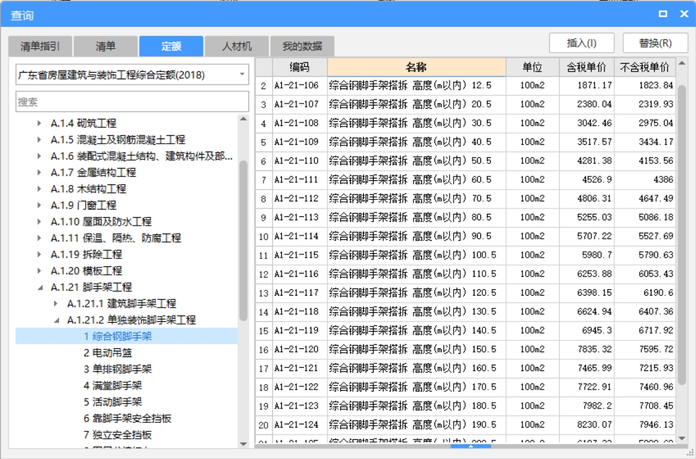696x459 pixels.
Task: Select the code cell A1-21-110
Action: point(300,161)
